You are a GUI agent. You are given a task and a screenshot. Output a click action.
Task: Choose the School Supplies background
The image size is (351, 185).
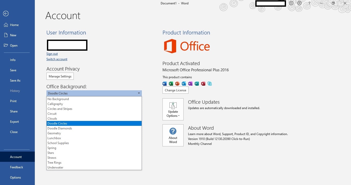pyautogui.click(x=94, y=143)
